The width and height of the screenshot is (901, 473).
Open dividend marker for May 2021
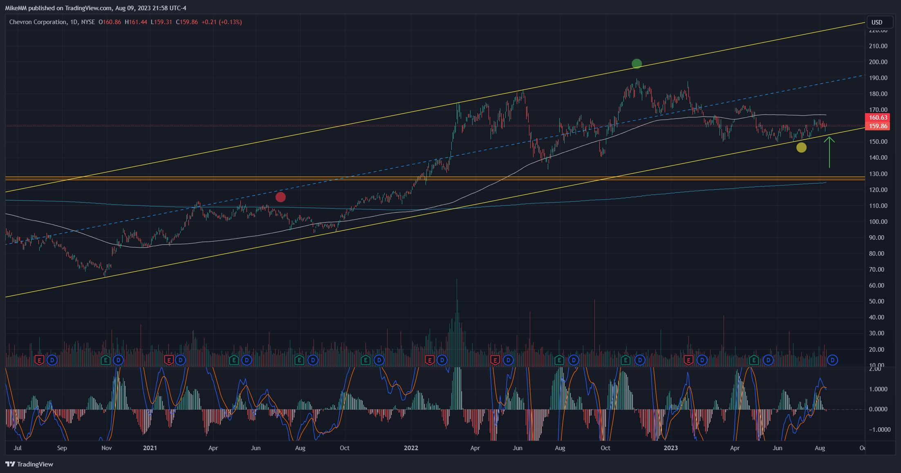point(247,360)
